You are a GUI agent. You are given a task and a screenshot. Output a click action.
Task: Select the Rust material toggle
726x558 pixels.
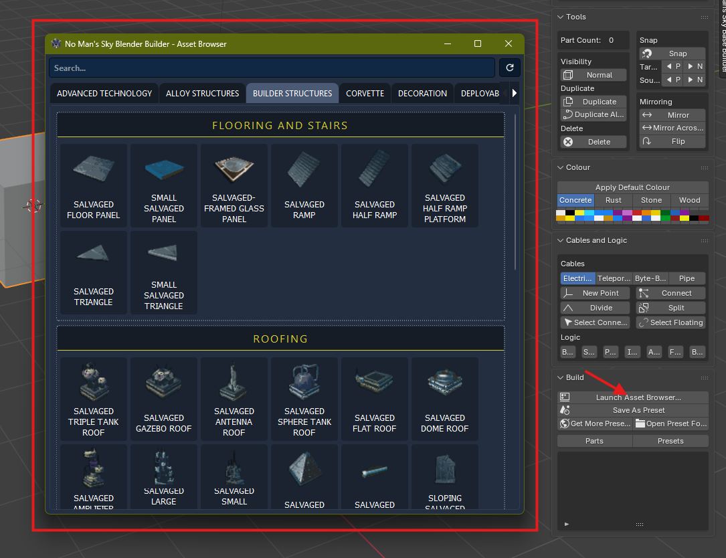(x=614, y=200)
